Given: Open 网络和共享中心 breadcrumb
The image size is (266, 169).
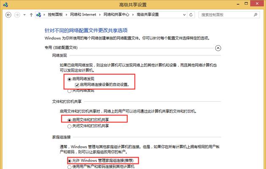Looking at the screenshot, I should (116, 15).
